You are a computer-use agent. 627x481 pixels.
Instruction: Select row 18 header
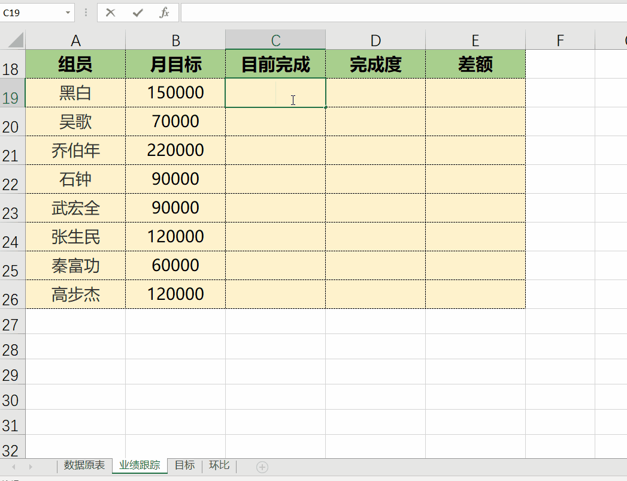click(x=13, y=64)
